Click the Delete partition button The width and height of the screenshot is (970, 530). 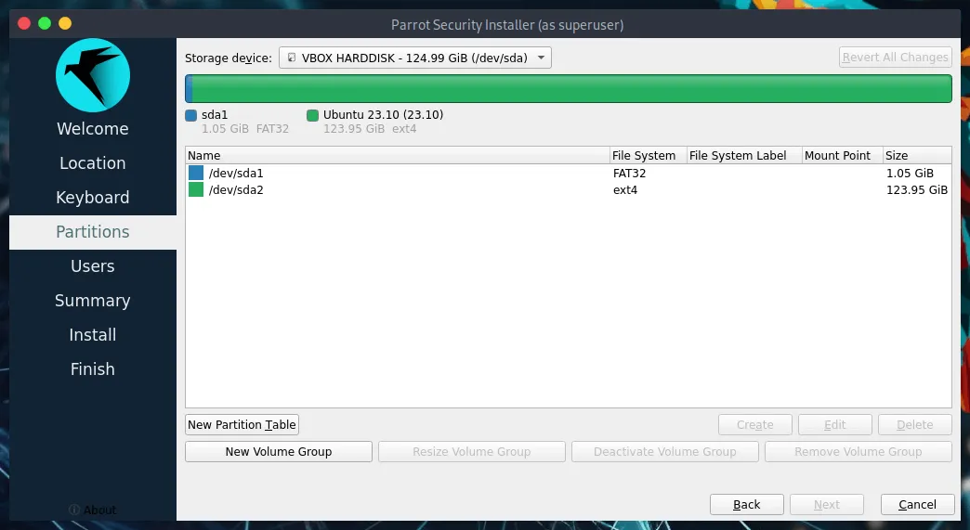coord(915,424)
